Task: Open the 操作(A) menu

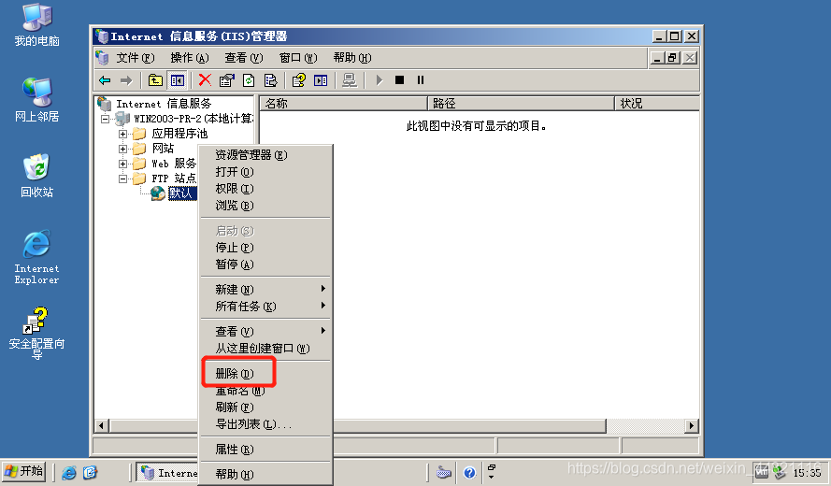Action: pyautogui.click(x=190, y=57)
